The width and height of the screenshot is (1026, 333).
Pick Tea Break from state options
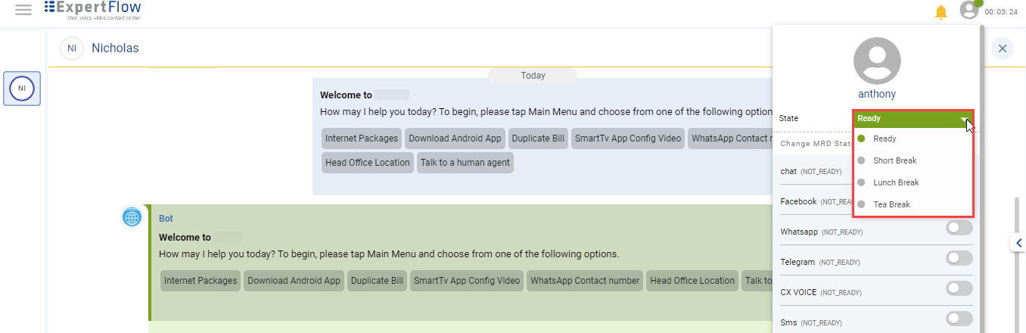[891, 204]
